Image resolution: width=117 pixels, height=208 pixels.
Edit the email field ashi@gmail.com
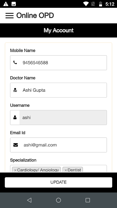58,145
